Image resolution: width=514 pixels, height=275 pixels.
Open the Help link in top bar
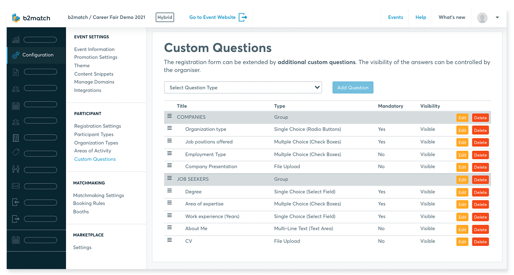pyautogui.click(x=421, y=17)
